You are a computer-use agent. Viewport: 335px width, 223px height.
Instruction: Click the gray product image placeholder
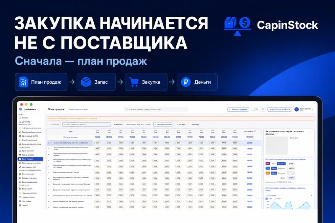277,145
